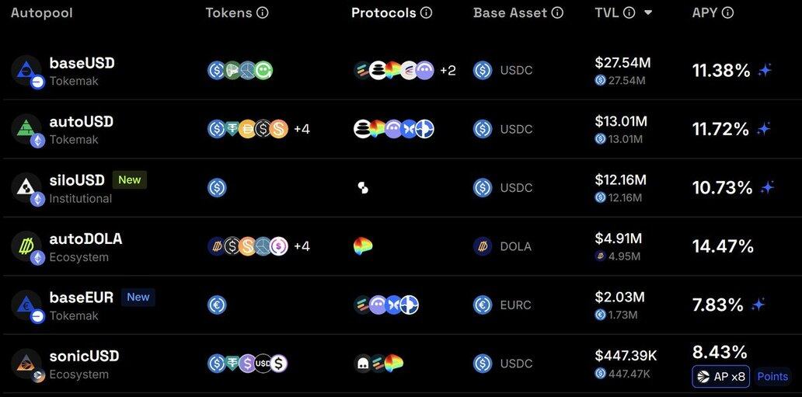This screenshot has height=397, width=802.
Task: Click the autoDOLA autopool logo icon
Action: click(28, 248)
